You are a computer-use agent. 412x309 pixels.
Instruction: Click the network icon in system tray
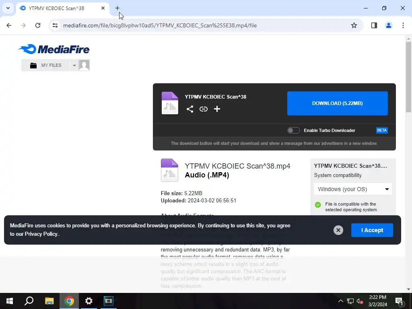(x=350, y=301)
